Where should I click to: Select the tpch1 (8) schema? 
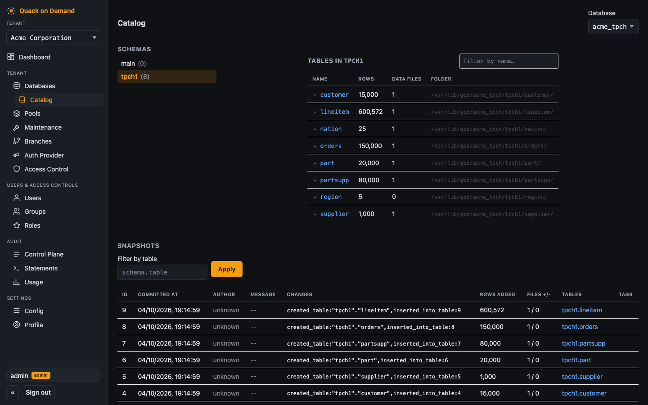coord(167,76)
